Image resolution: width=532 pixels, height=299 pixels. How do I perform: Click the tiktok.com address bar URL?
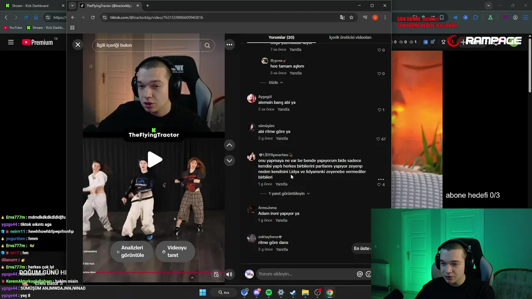[x=156, y=17]
